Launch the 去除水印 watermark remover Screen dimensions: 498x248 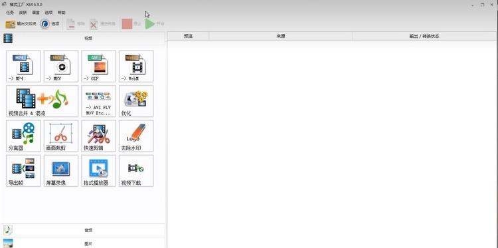pos(136,136)
